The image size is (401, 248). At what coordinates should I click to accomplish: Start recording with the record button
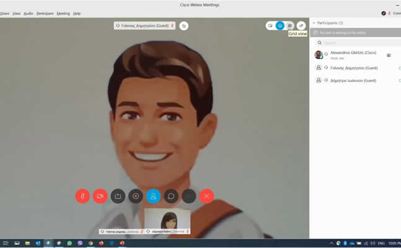(136, 196)
